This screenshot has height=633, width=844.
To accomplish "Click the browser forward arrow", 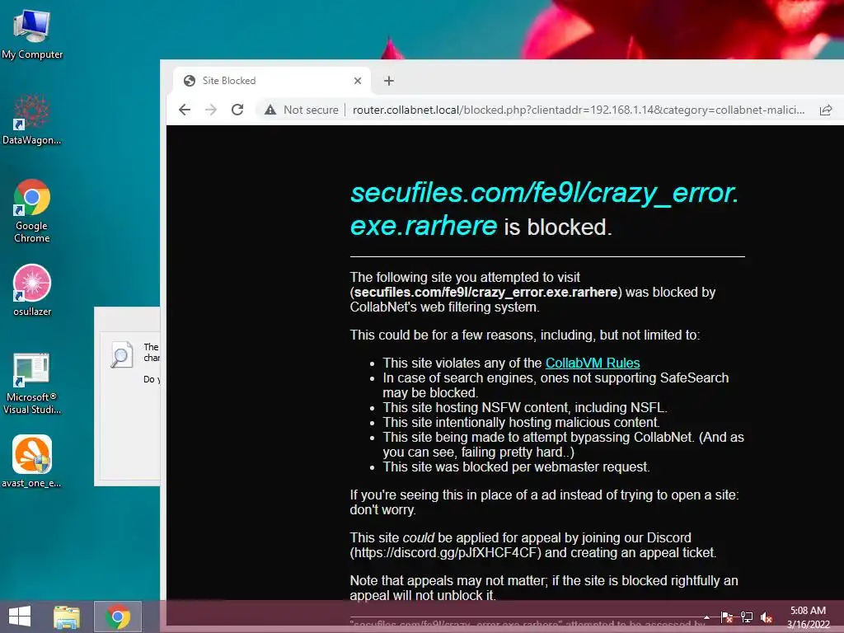I will pyautogui.click(x=211, y=110).
